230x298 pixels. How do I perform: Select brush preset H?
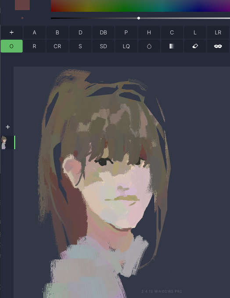coord(149,32)
